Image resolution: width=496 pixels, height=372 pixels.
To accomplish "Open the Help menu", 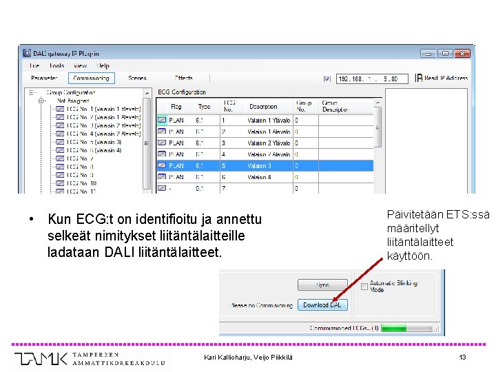I will [x=103, y=65].
